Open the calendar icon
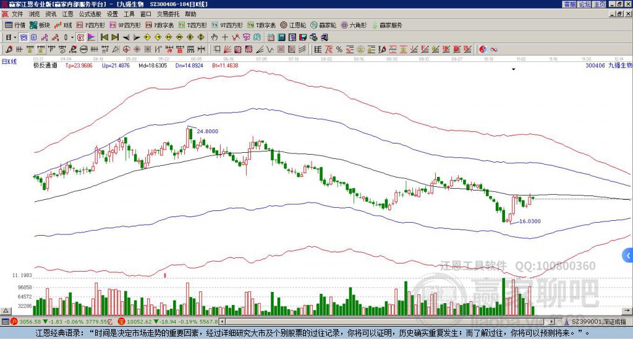 pos(271,38)
